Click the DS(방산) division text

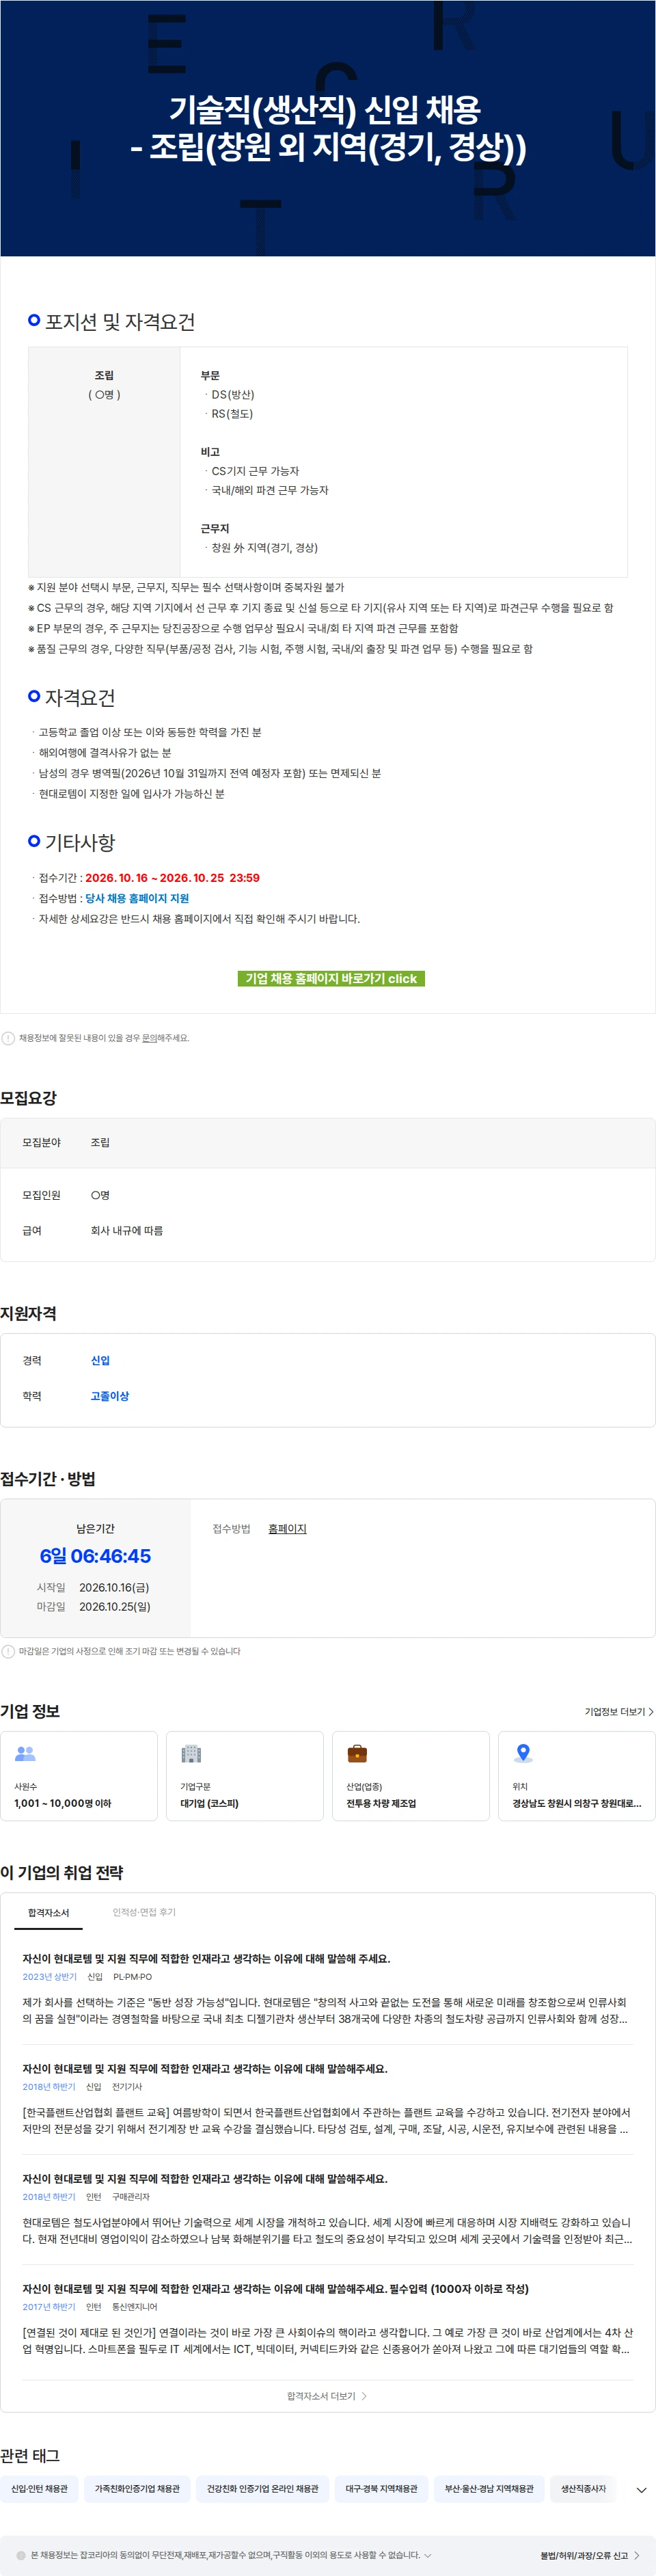tap(233, 395)
